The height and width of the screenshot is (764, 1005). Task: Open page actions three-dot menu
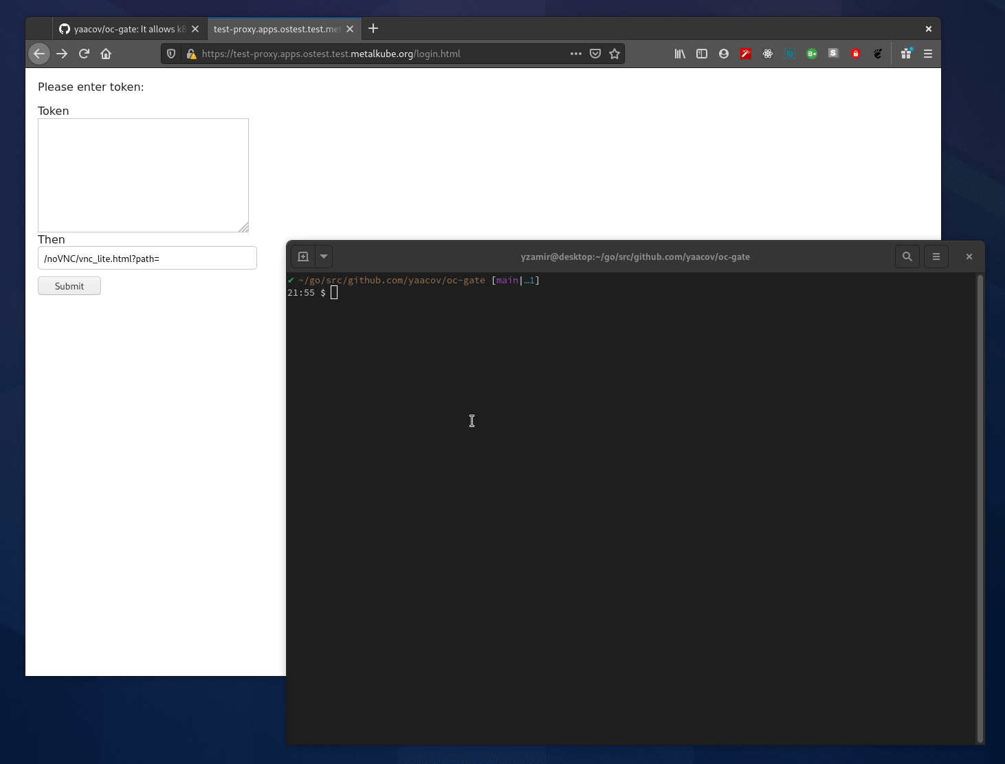coord(576,54)
